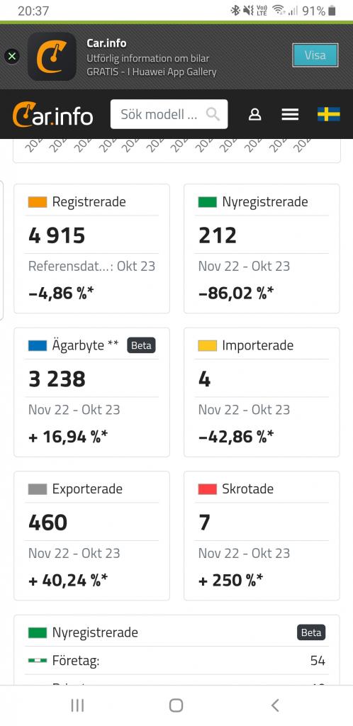Open the hamburger menu
The height and width of the screenshot is (726, 353).
[x=290, y=114]
